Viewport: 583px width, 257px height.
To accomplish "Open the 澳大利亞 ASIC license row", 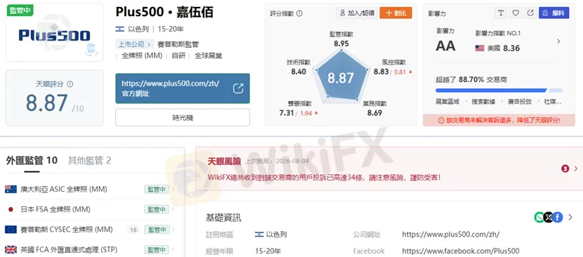I will 90,190.
